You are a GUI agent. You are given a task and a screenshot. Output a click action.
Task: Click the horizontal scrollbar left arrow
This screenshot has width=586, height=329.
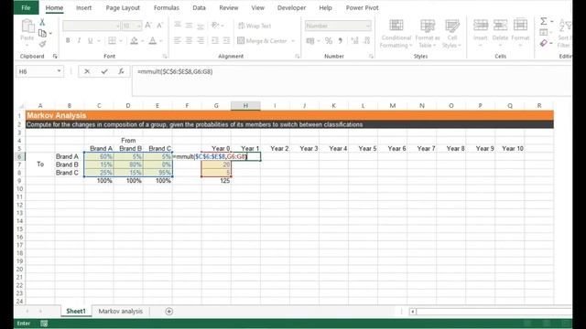pos(413,311)
